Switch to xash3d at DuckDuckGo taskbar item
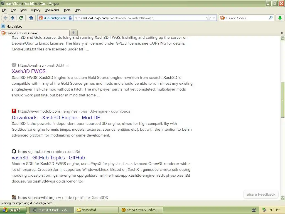Viewport: 285px width, 214px height. click(x=51, y=210)
